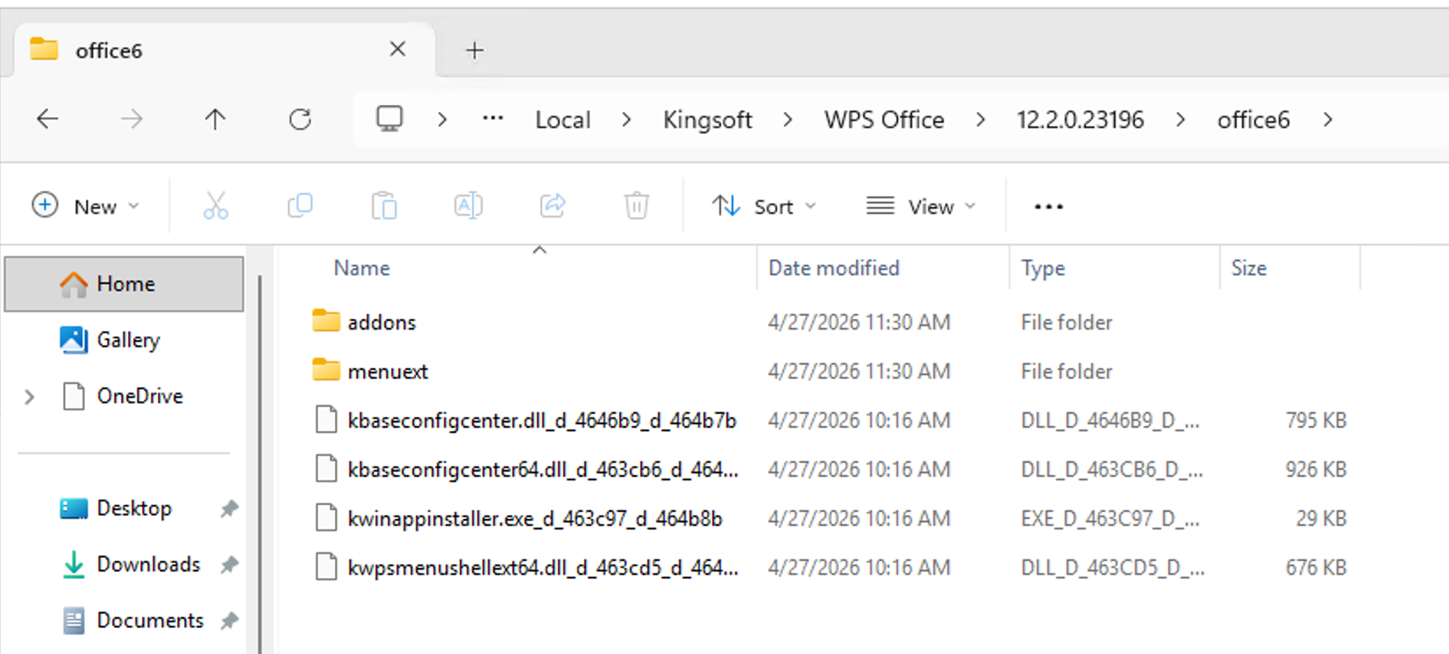The image size is (1449, 654).
Task: Select kwinappinstaller.exe file in list
Action: click(534, 519)
